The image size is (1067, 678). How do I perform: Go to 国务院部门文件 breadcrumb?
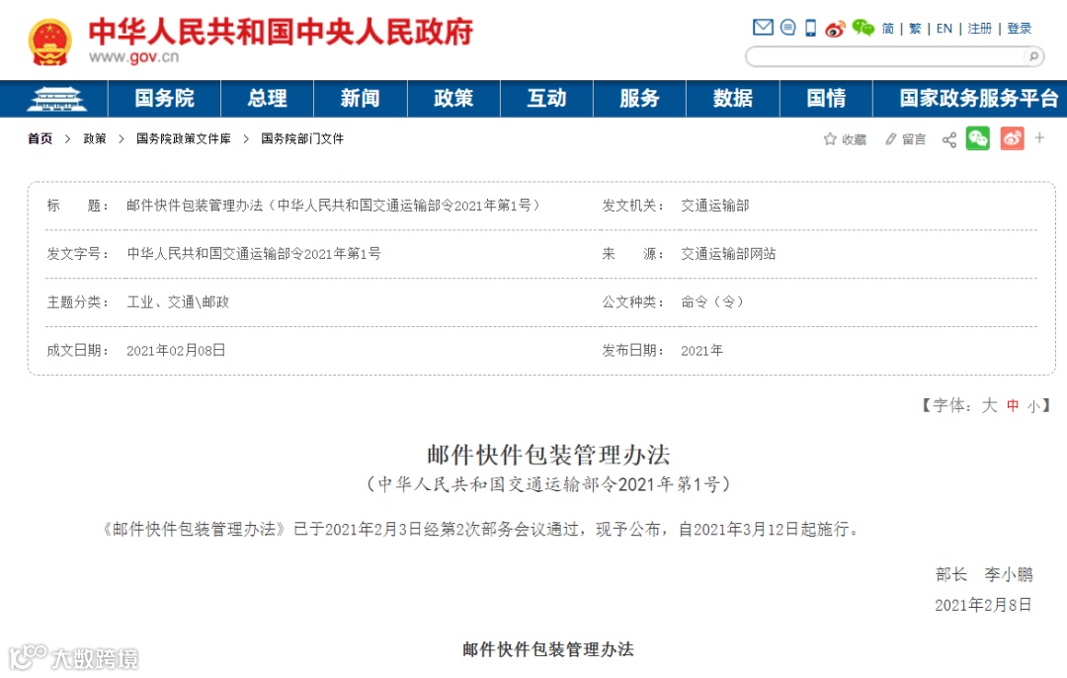(302, 139)
